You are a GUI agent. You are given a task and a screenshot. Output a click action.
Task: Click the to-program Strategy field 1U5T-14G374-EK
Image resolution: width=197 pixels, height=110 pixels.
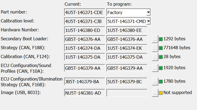[127, 48]
